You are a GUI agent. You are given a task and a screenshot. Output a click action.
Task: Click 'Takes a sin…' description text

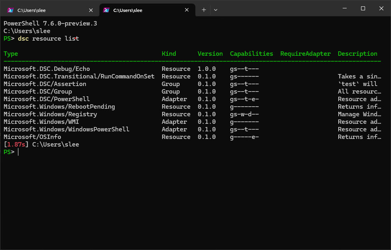pyautogui.click(x=359, y=76)
